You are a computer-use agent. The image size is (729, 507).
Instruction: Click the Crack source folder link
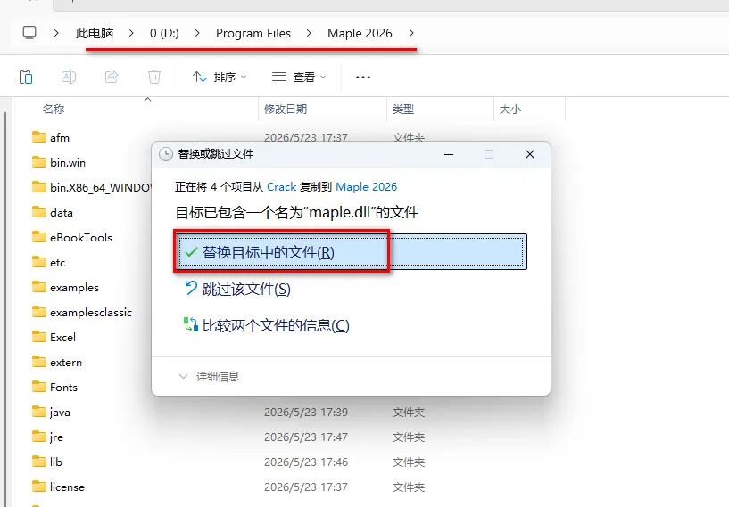coord(281,186)
